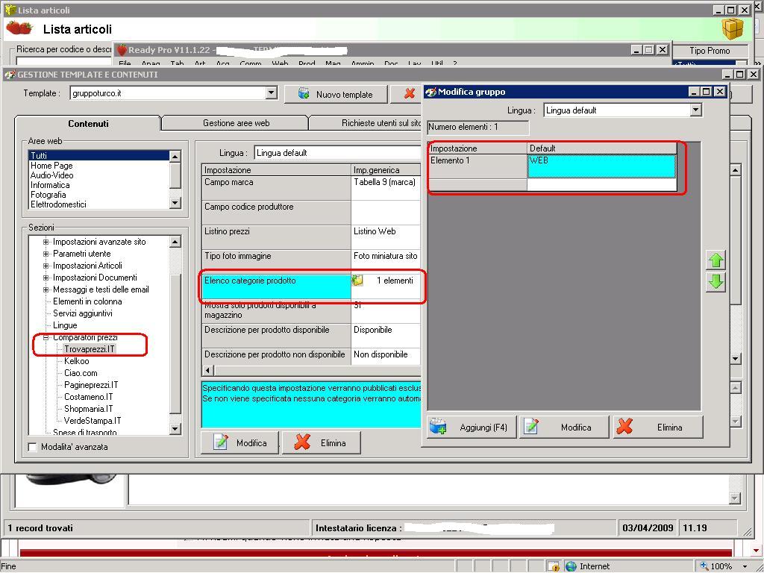Image resolution: width=764 pixels, height=573 pixels.
Task: Expand the Parametri utente tree node
Action: point(46,254)
